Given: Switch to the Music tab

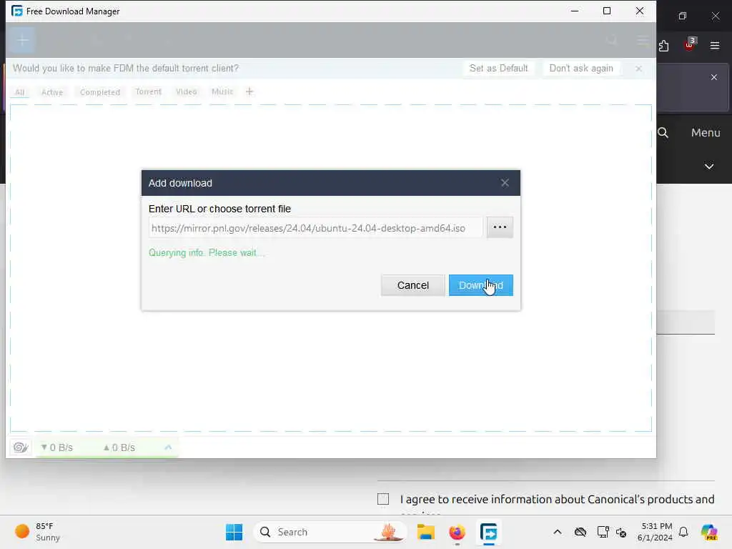Looking at the screenshot, I should (222, 91).
